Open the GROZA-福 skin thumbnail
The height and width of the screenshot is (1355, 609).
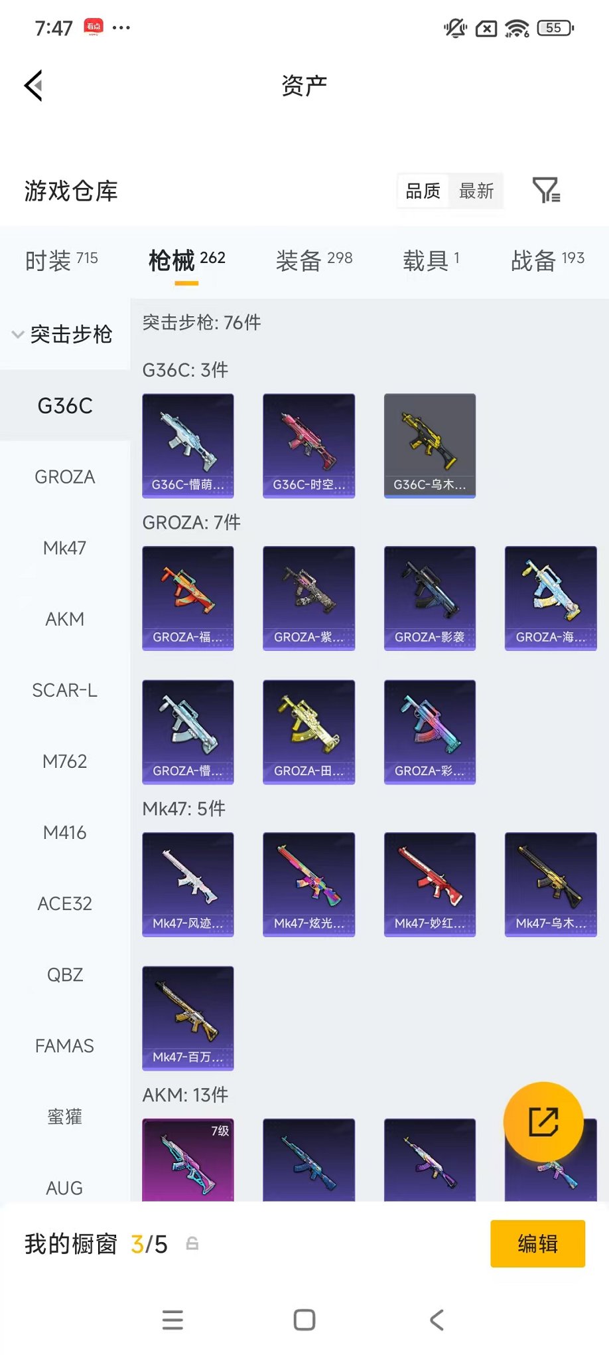[x=188, y=598]
